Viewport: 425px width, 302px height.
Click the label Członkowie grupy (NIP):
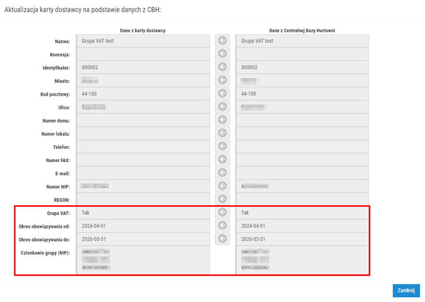(45, 253)
